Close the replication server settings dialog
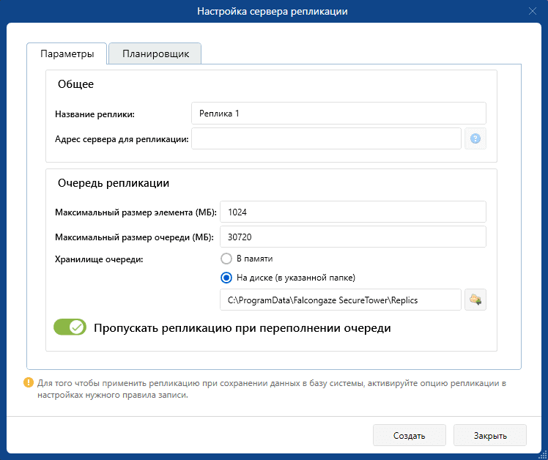Viewport: 548px width, 460px height. 533,11
